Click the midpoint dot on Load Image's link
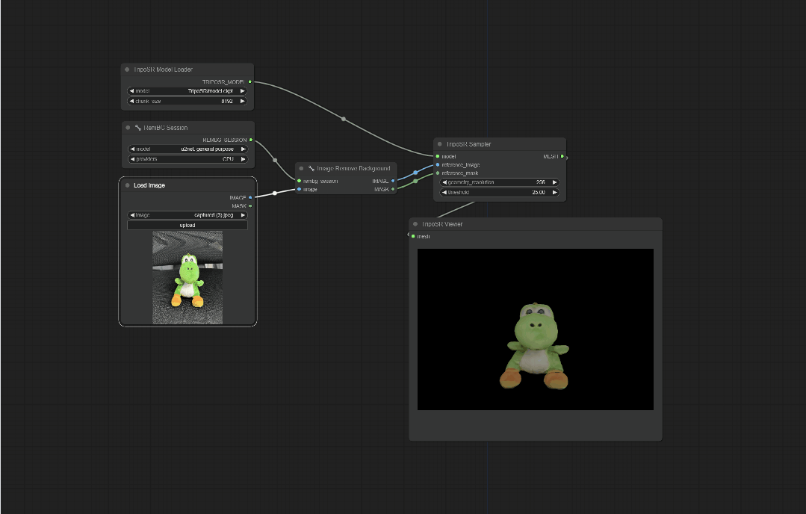The height and width of the screenshot is (514, 806). click(x=274, y=193)
